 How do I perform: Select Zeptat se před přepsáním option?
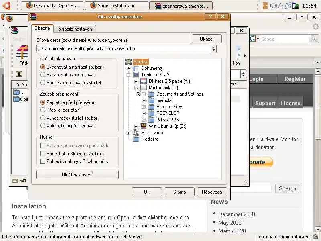pyautogui.click(x=43, y=102)
